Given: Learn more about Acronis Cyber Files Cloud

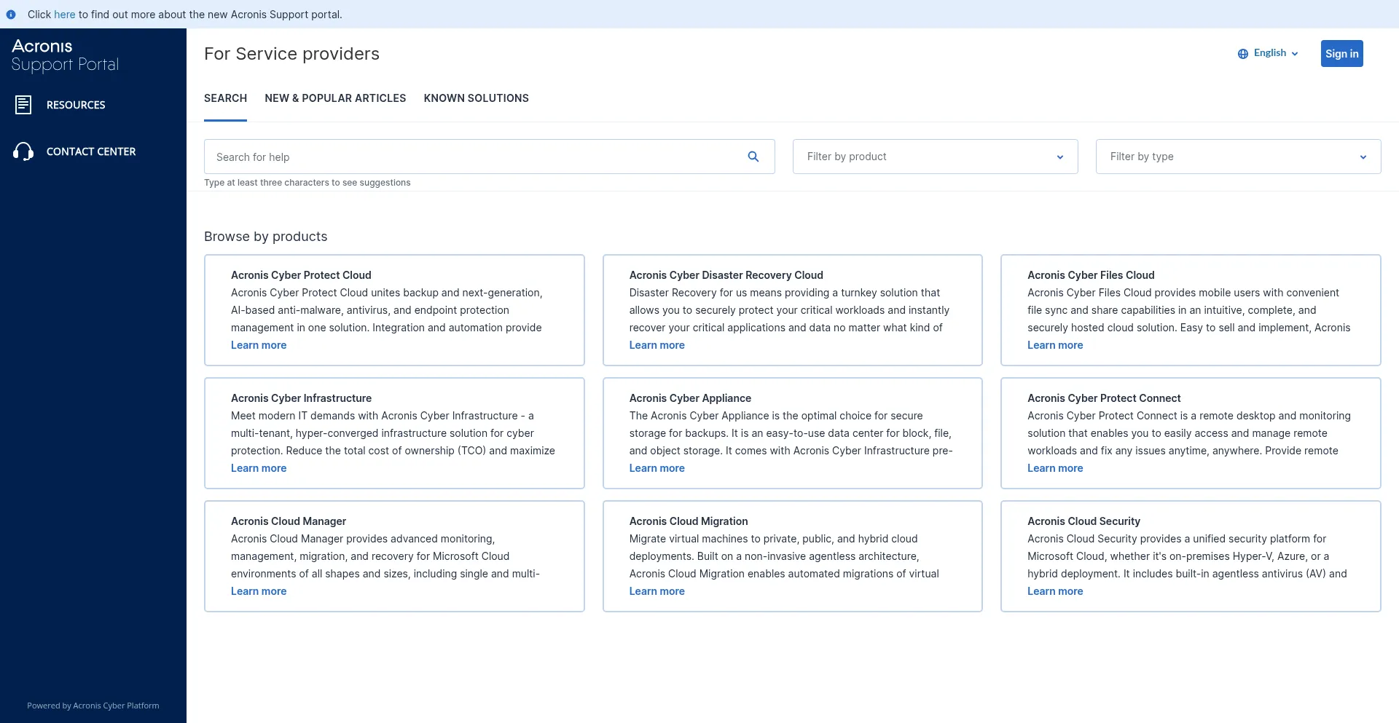Looking at the screenshot, I should (1055, 345).
